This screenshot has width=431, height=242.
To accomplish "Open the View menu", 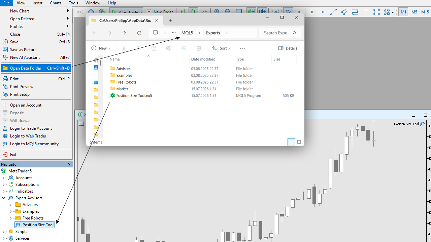I will (x=21, y=3).
